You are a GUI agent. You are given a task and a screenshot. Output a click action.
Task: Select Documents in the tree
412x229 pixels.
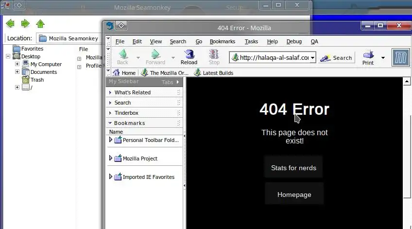point(44,72)
